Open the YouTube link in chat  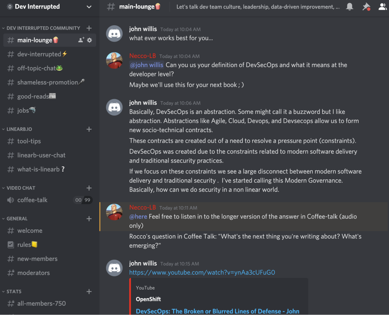[x=202, y=273]
